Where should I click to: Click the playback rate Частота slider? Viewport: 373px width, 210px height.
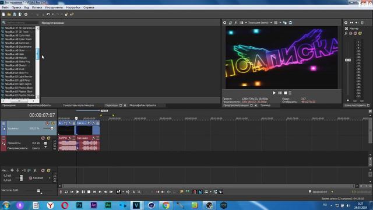[39, 191]
